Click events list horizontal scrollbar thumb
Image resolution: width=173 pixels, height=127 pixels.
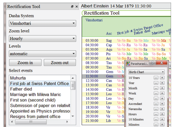click(x=31, y=122)
